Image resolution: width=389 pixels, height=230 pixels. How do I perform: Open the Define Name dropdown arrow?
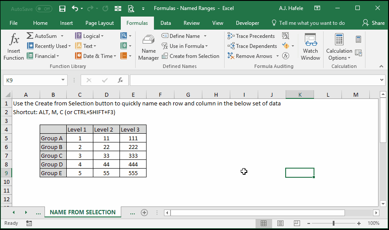[205, 36]
